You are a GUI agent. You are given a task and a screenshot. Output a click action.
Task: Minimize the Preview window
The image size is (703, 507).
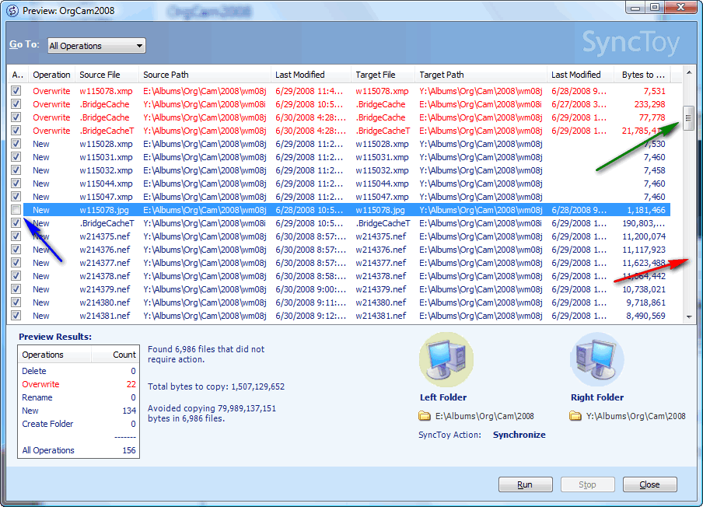tap(635, 7)
